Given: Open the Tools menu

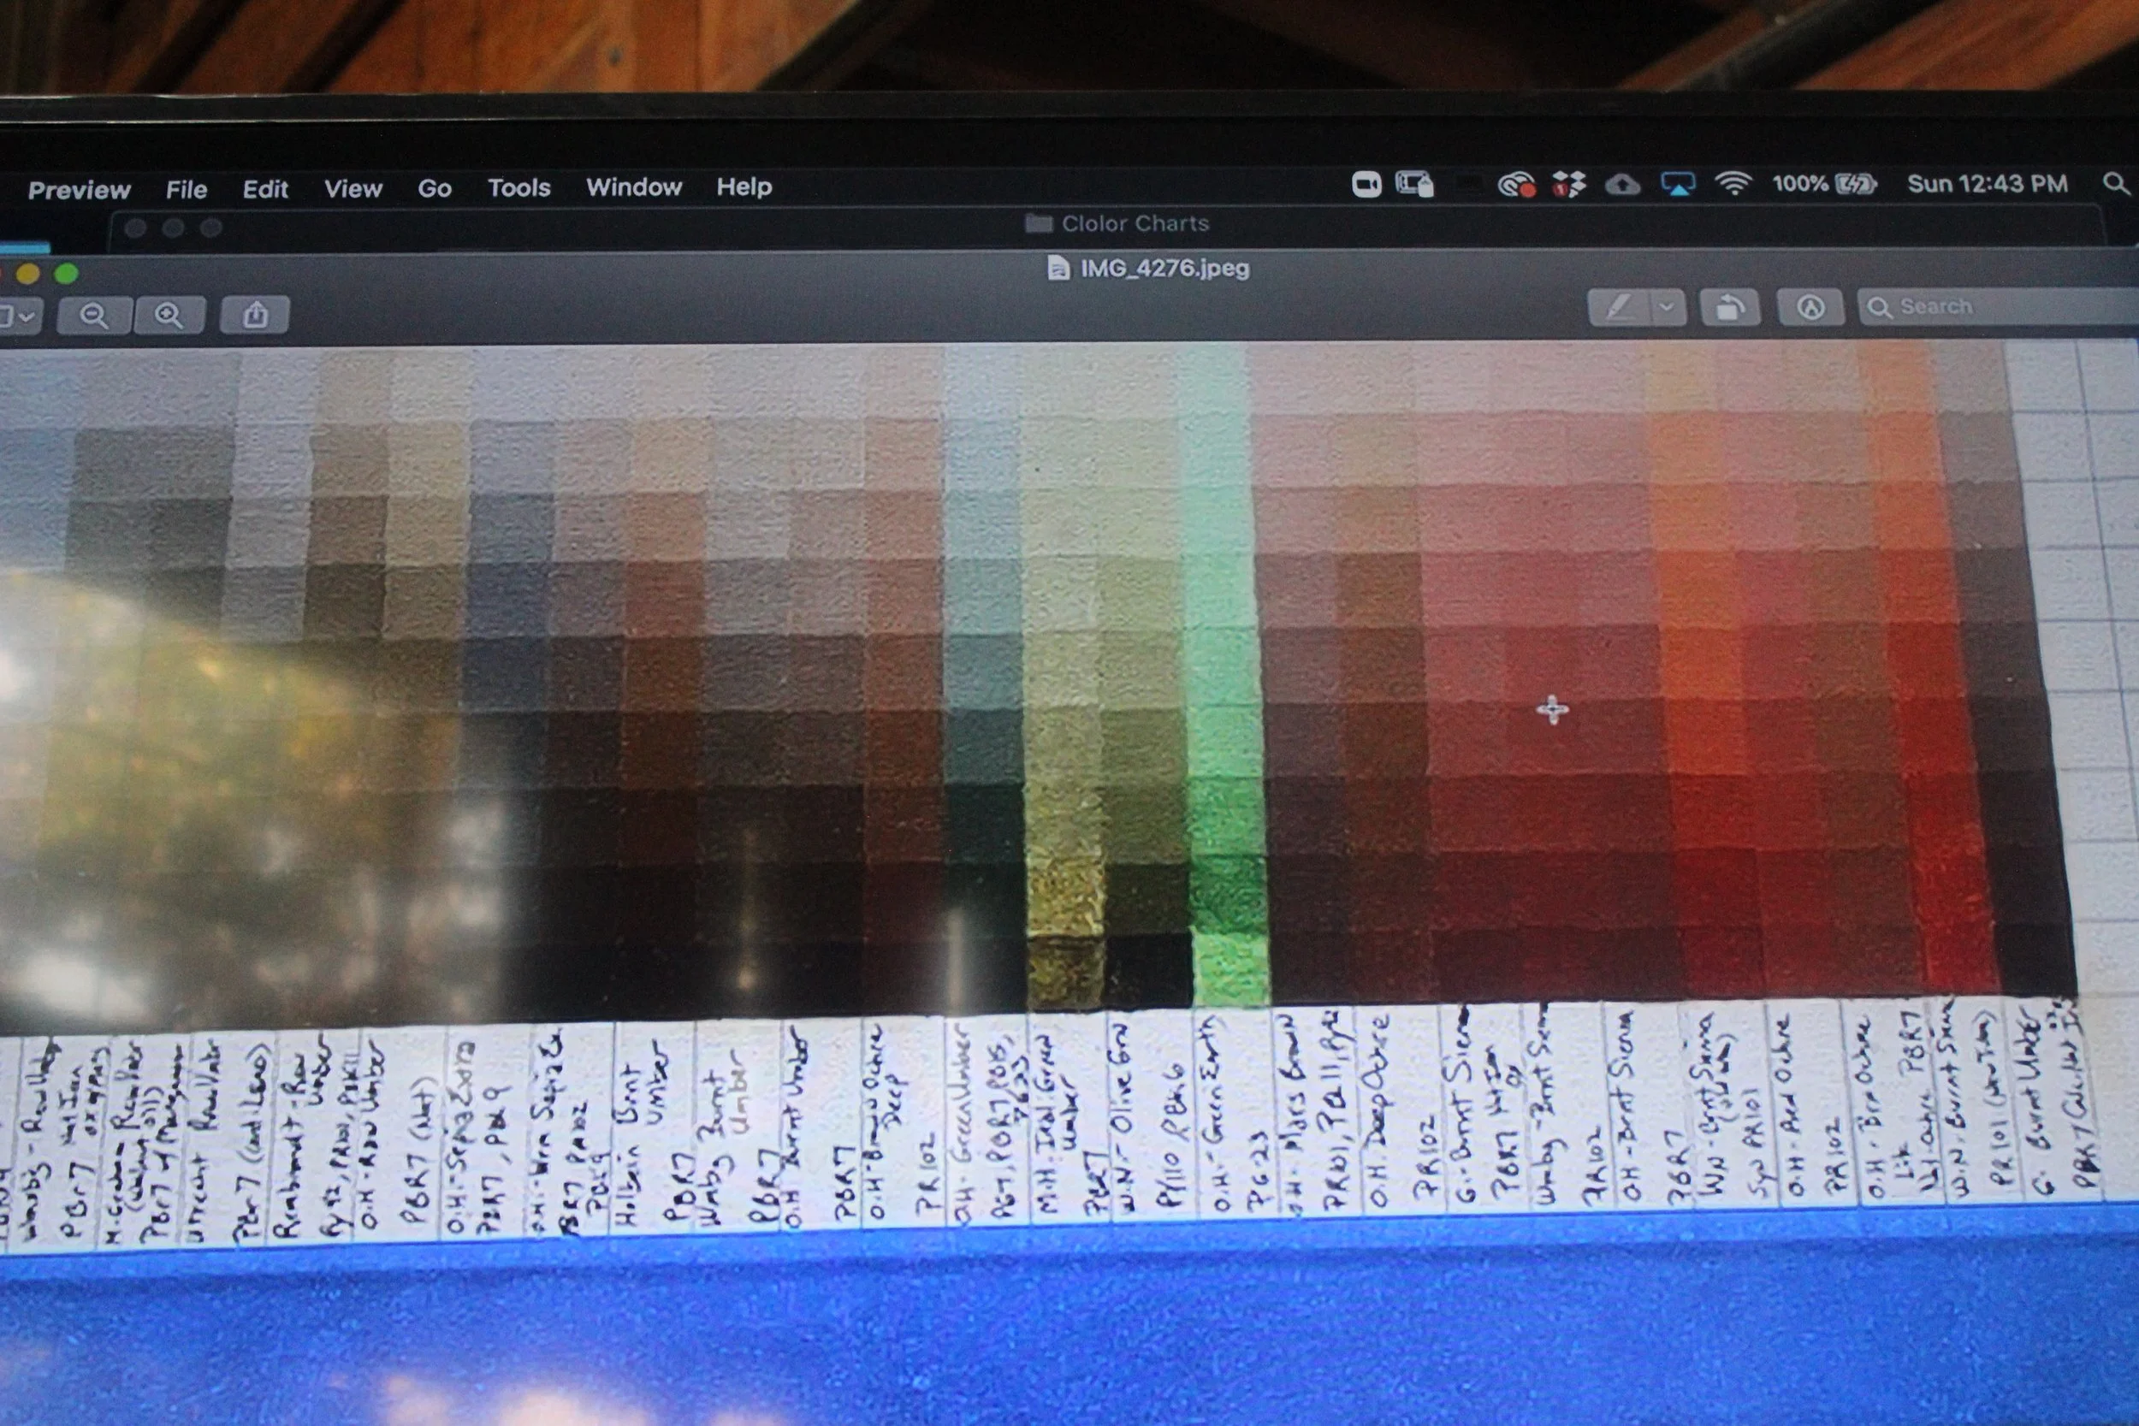Looking at the screenshot, I should (518, 188).
